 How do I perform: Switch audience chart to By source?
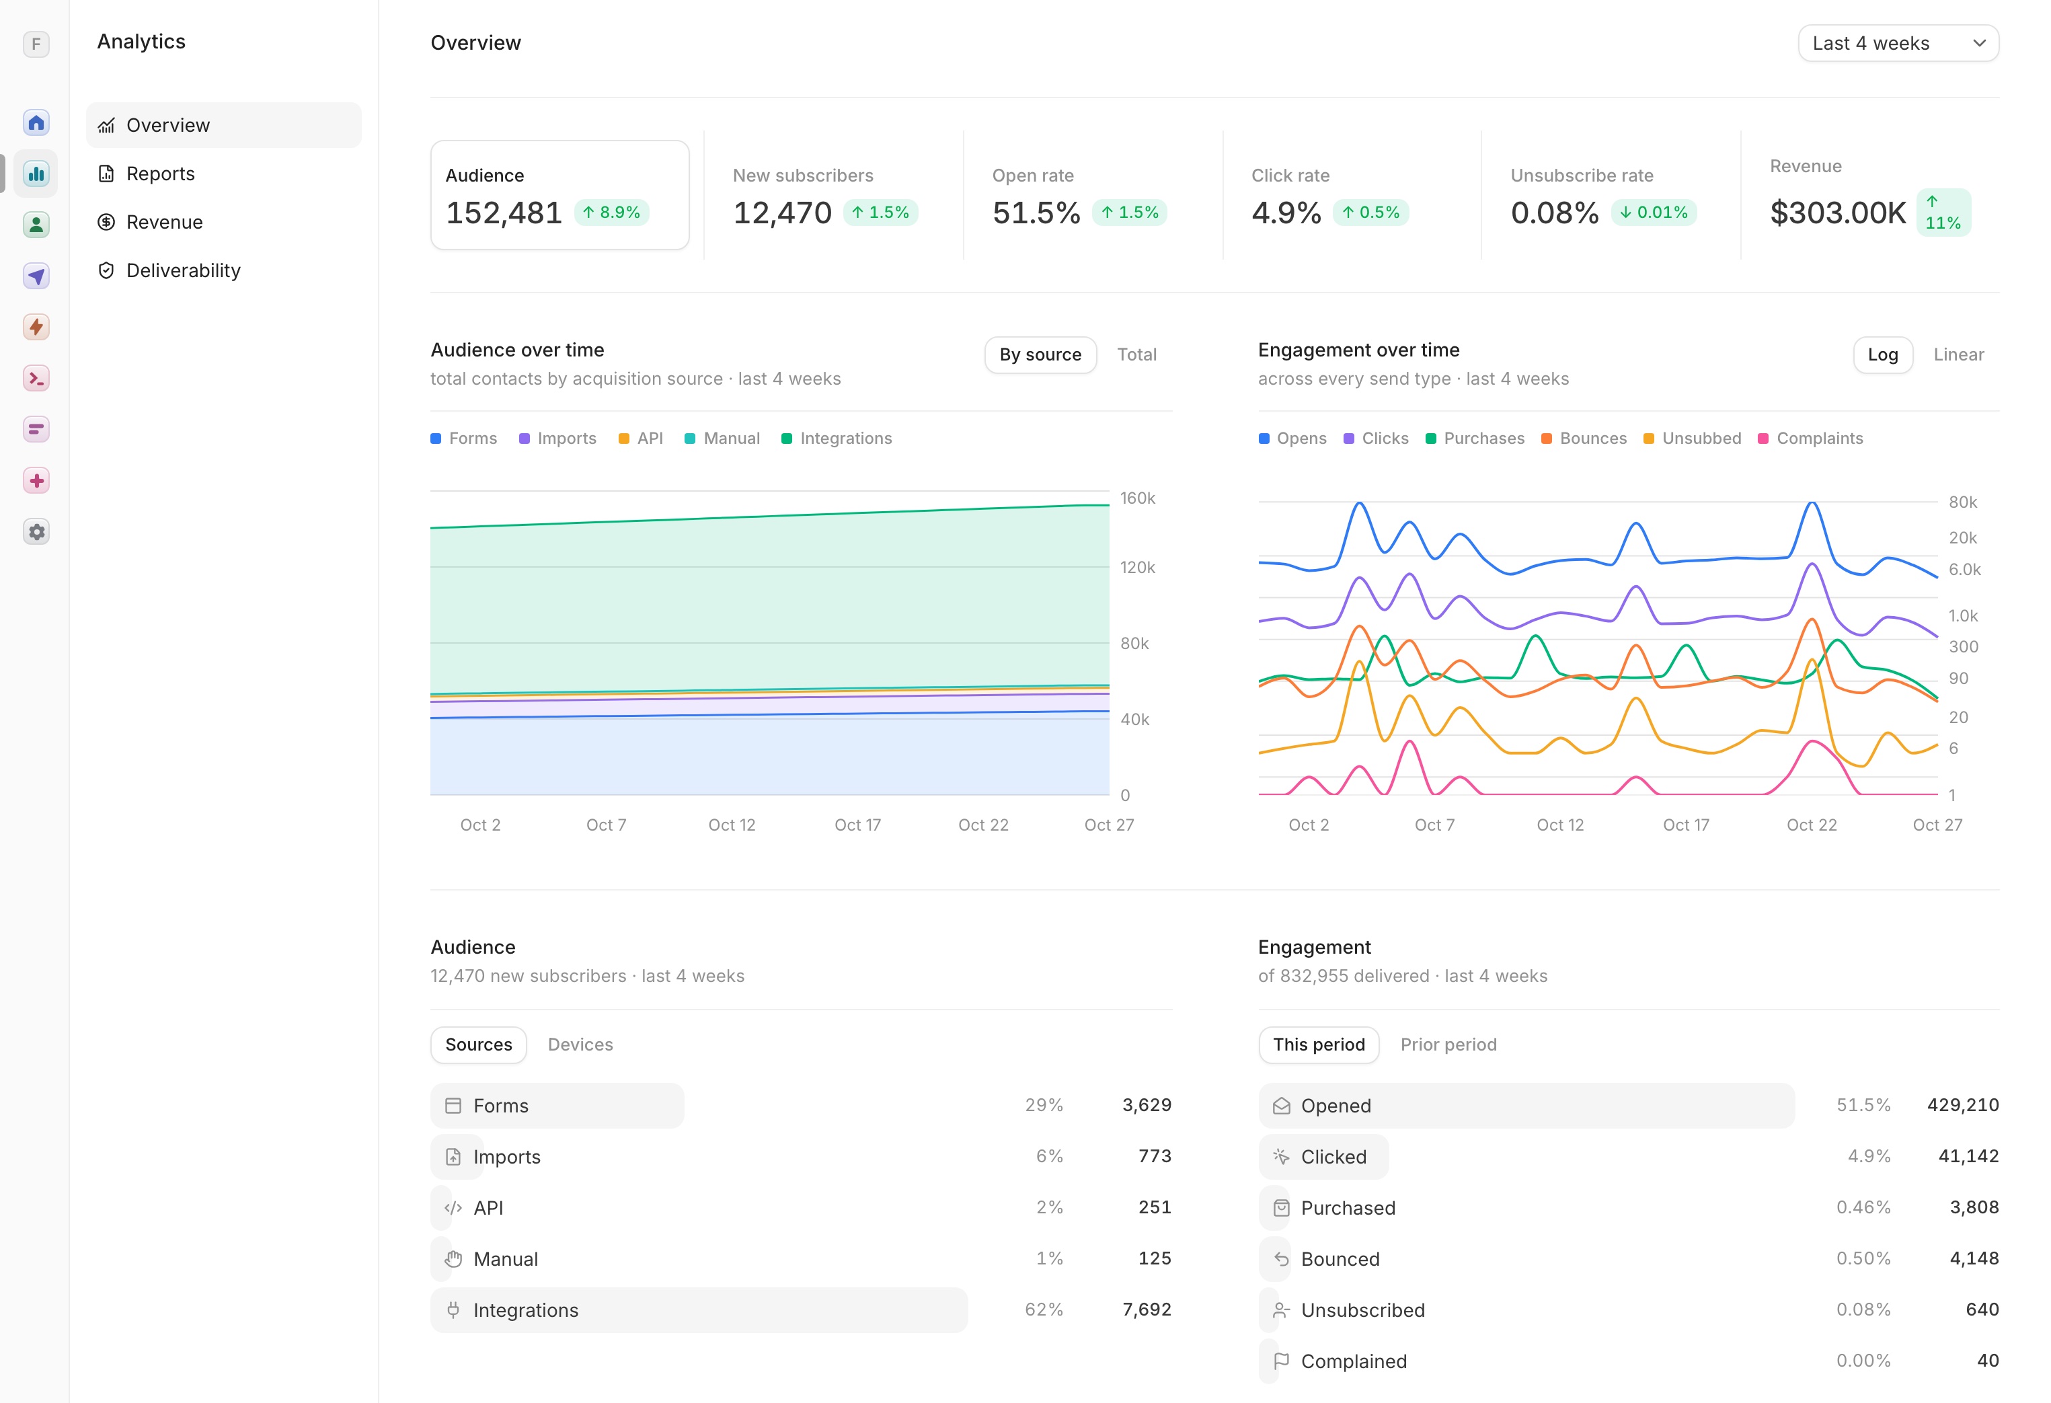1040,355
